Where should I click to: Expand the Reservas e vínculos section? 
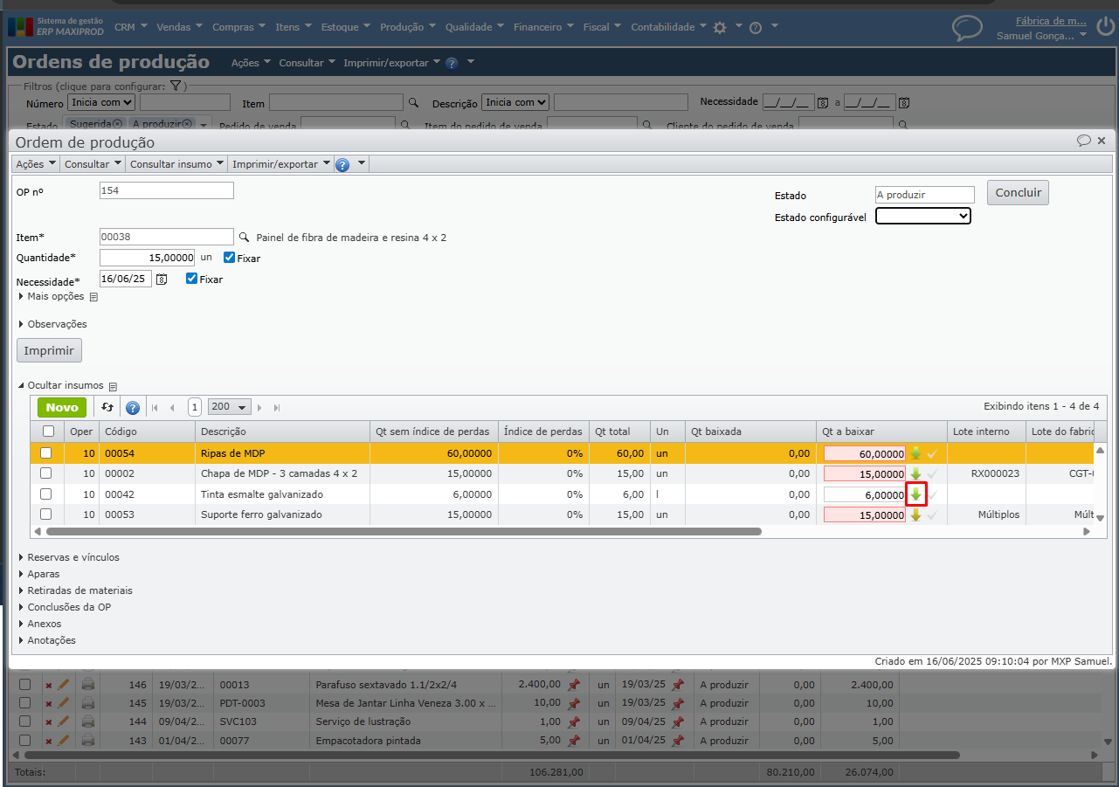(x=73, y=557)
